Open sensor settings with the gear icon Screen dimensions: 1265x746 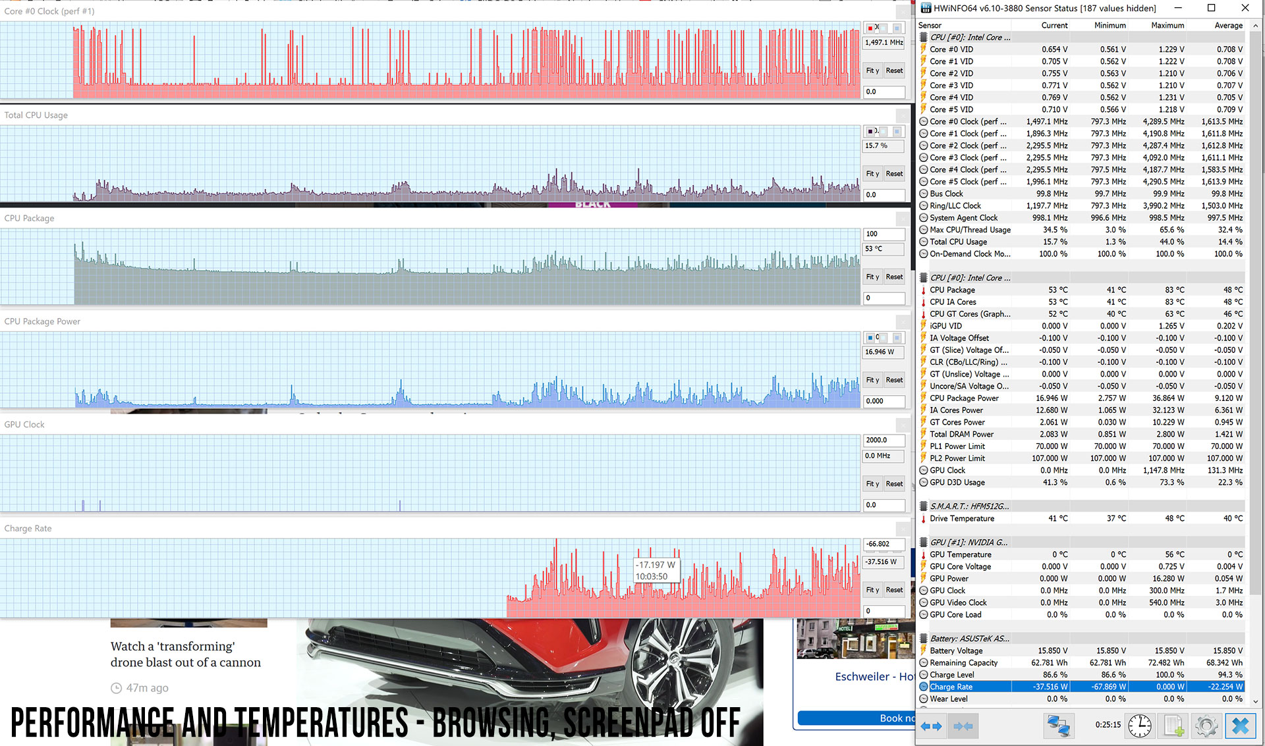tap(1206, 726)
